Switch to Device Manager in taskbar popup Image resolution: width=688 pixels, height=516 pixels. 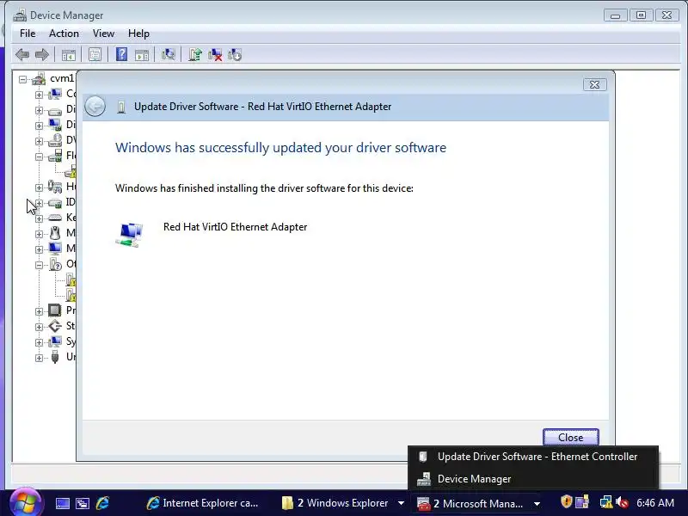click(532, 479)
